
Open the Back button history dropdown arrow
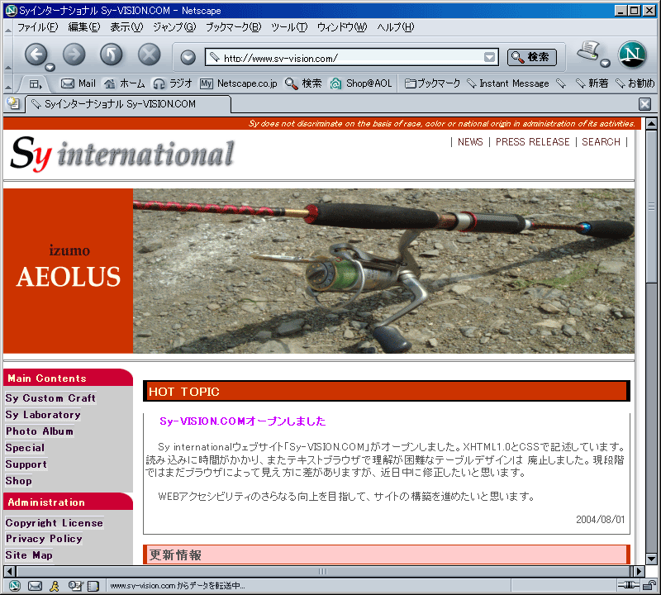(50, 67)
